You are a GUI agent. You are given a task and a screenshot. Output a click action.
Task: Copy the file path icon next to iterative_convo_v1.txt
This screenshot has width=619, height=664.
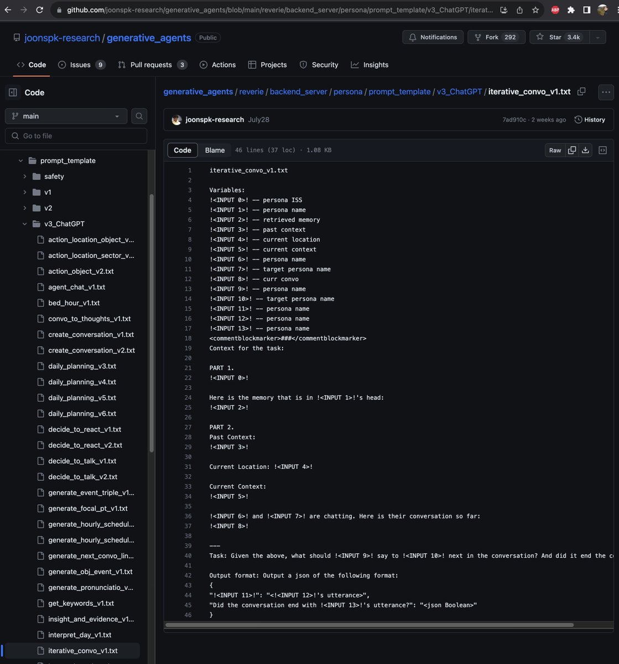[581, 91]
